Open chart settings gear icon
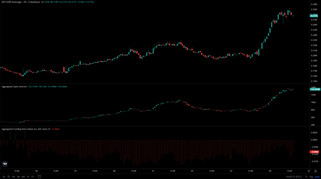This screenshot has height=179, width=321. pyautogui.click(x=316, y=171)
